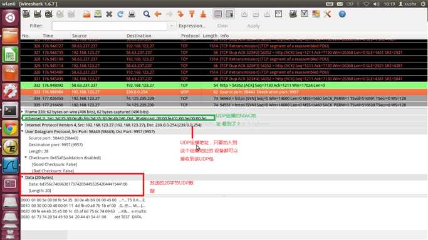The width and height of the screenshot is (428, 240).
Task: Open preferences tools icon
Action: 327,14
